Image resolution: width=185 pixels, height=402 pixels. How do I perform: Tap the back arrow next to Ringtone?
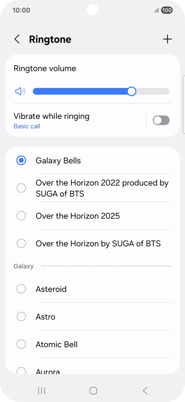pos(17,39)
